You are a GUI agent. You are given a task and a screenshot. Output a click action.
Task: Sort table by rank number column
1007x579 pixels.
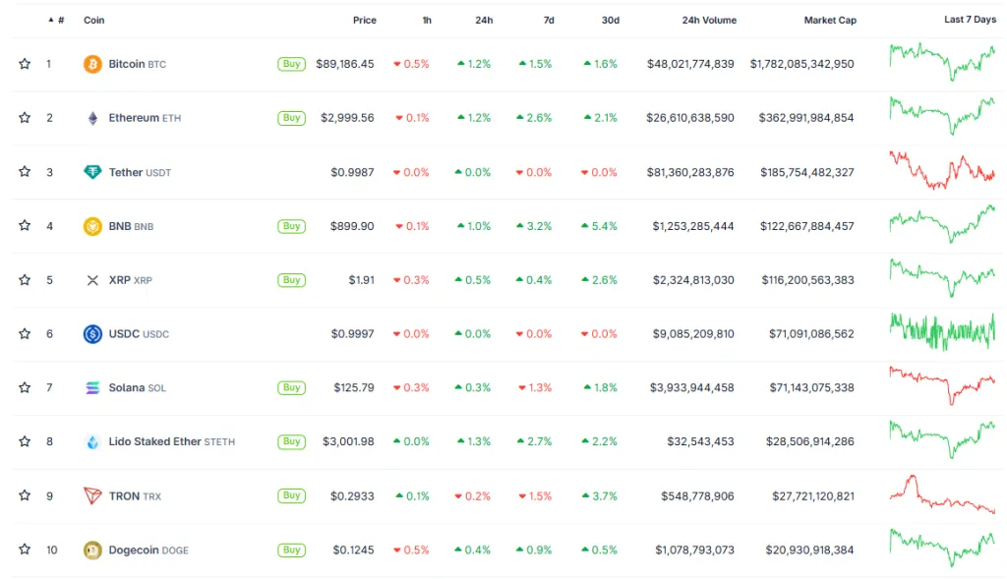coord(59,20)
